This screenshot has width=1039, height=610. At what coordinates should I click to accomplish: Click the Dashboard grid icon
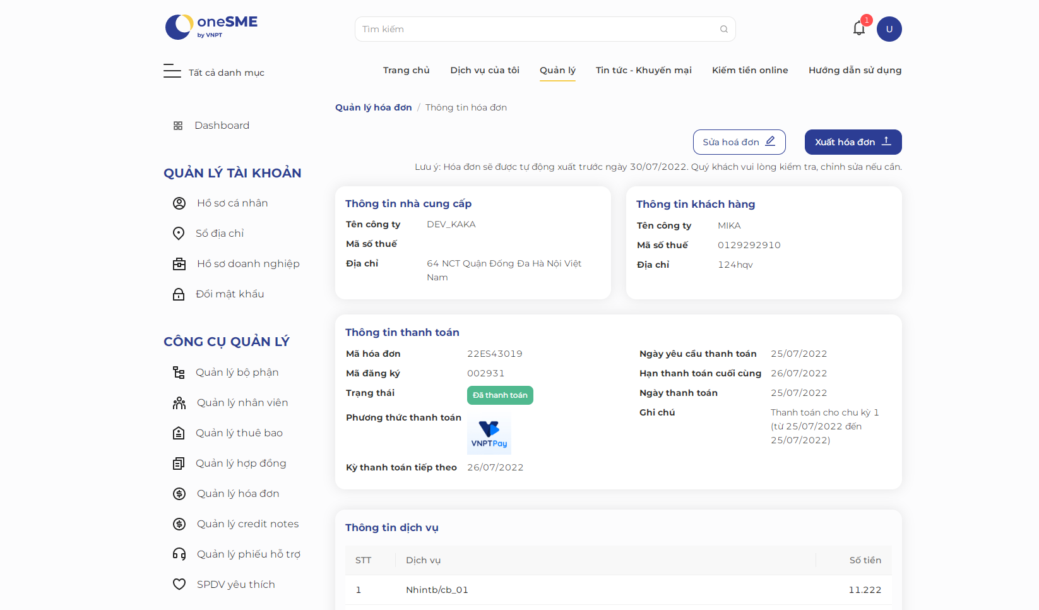(x=178, y=126)
